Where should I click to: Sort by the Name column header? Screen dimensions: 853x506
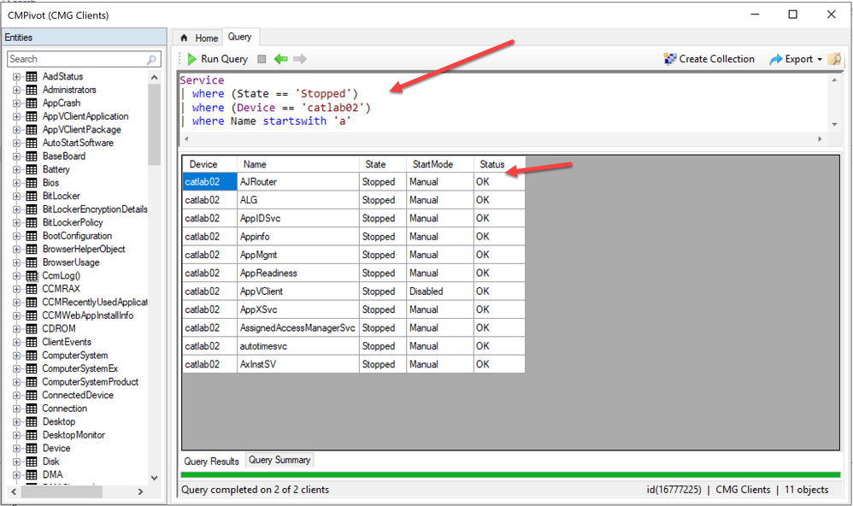298,164
